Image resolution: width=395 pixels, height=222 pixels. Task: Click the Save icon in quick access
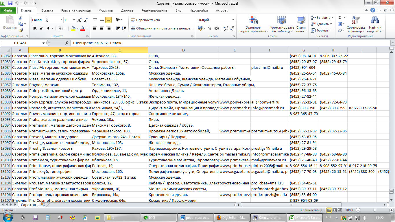pyautogui.click(x=10, y=3)
